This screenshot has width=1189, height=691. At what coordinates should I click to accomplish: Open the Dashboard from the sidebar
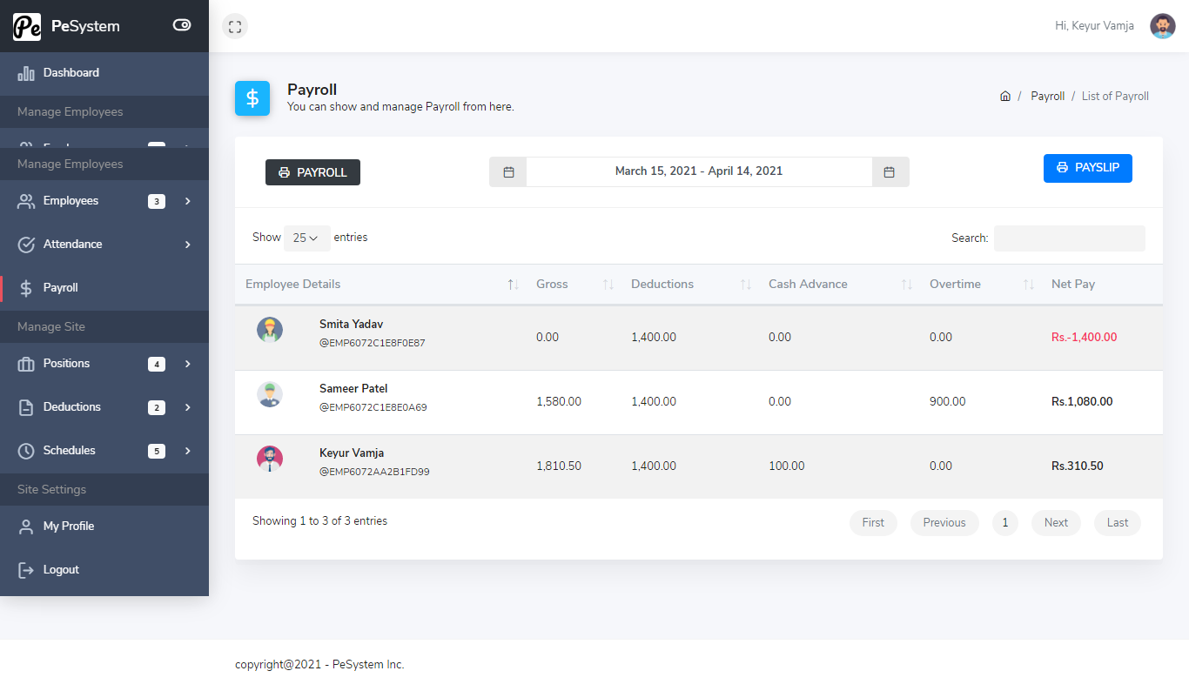tap(71, 72)
